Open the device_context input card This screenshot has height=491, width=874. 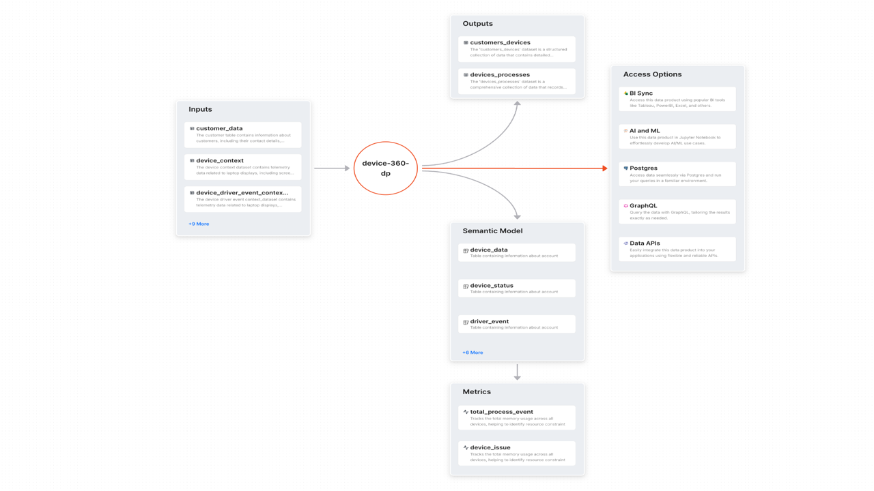(x=242, y=167)
